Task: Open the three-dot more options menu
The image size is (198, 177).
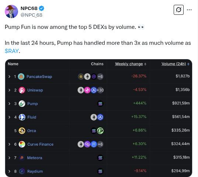Action: [189, 10]
